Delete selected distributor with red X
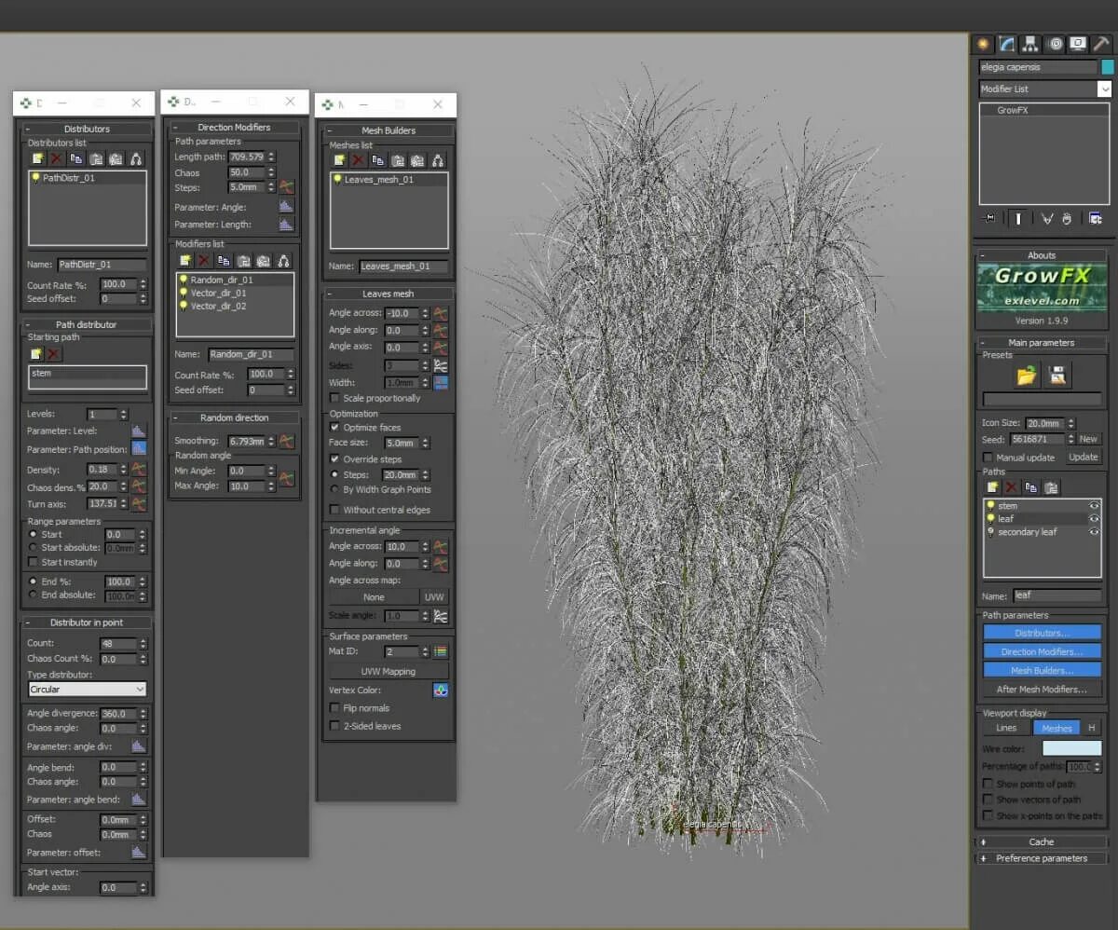This screenshot has width=1118, height=930. [56, 158]
